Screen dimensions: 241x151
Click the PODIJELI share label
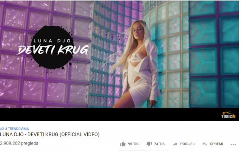tap(188, 144)
